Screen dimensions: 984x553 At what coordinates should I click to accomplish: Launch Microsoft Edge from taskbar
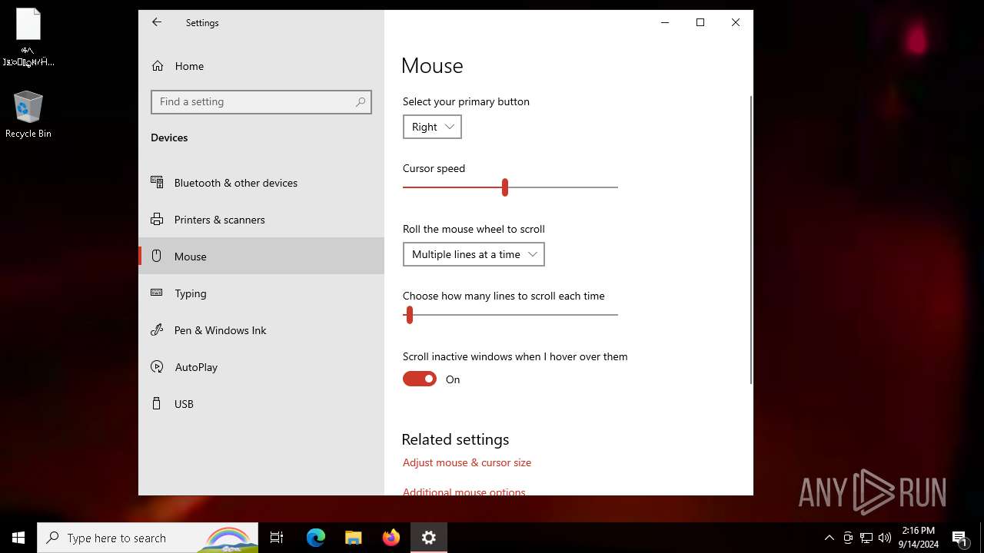coord(316,538)
